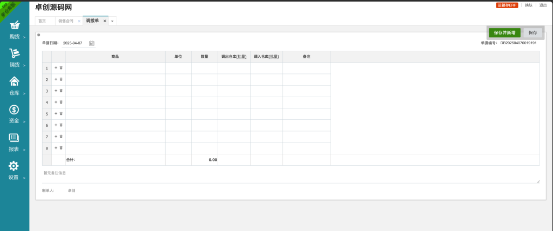This screenshot has width=553, height=231.
Task: Click the 单位 column header
Action: tap(178, 57)
